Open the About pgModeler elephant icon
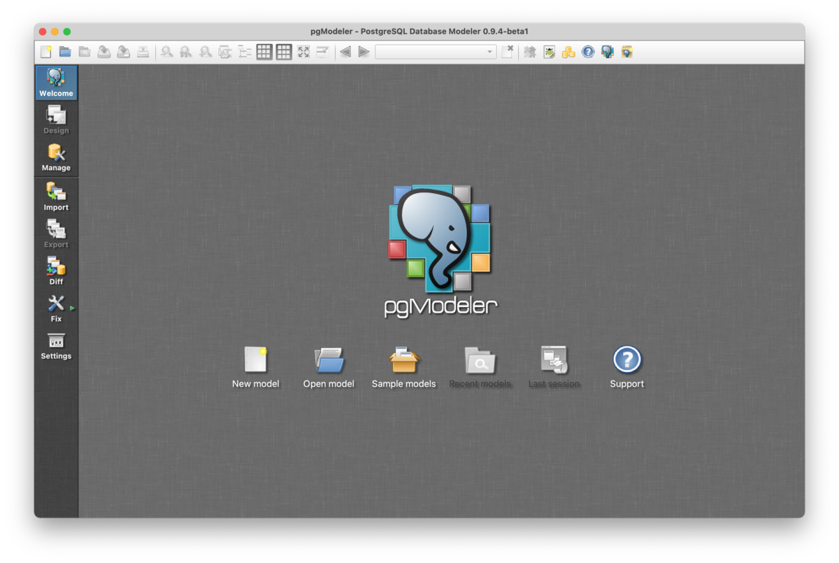 [x=608, y=52]
